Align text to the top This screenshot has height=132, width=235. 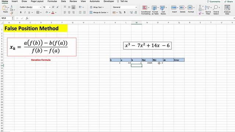(65, 7)
